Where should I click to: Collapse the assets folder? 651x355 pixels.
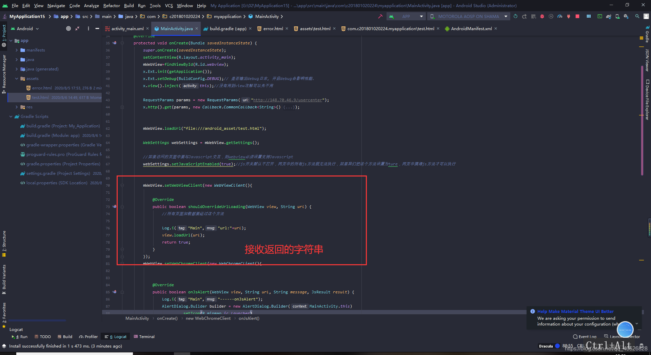17,79
